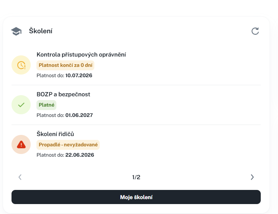Click the Školení card title
This screenshot has height=214, width=278.
tap(41, 31)
